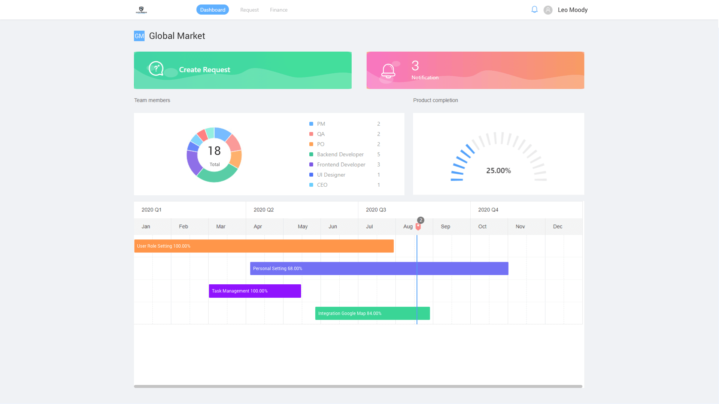Switch to the Finance tab
The height and width of the screenshot is (404, 719).
click(279, 10)
